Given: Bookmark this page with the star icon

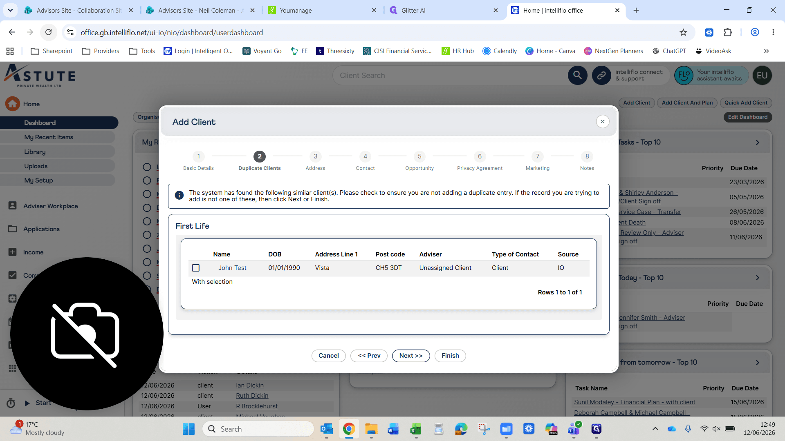Looking at the screenshot, I should click(x=683, y=33).
